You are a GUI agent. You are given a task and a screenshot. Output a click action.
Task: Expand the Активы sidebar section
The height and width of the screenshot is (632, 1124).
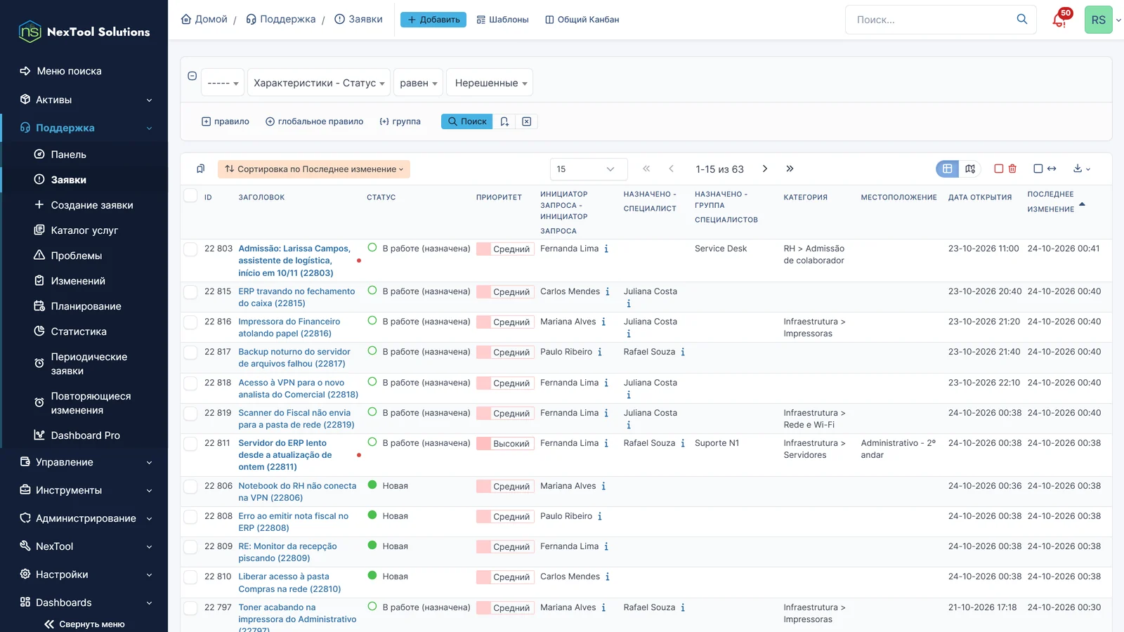pyautogui.click(x=84, y=100)
